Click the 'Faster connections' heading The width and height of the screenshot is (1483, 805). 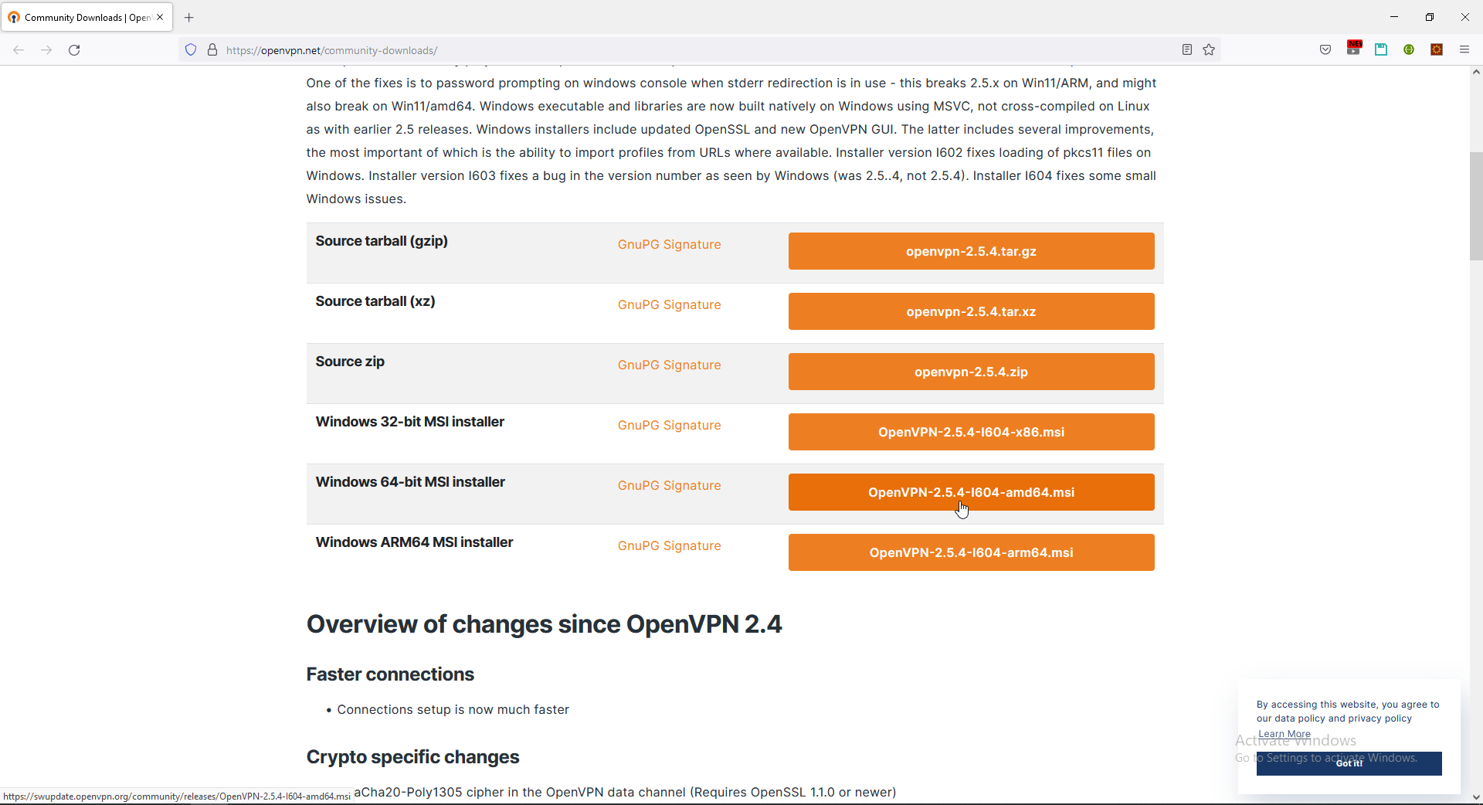[x=390, y=674]
